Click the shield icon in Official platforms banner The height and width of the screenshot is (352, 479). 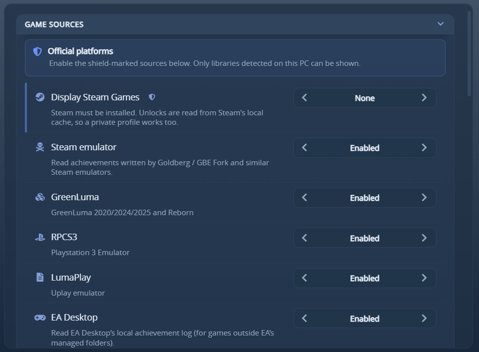click(37, 51)
